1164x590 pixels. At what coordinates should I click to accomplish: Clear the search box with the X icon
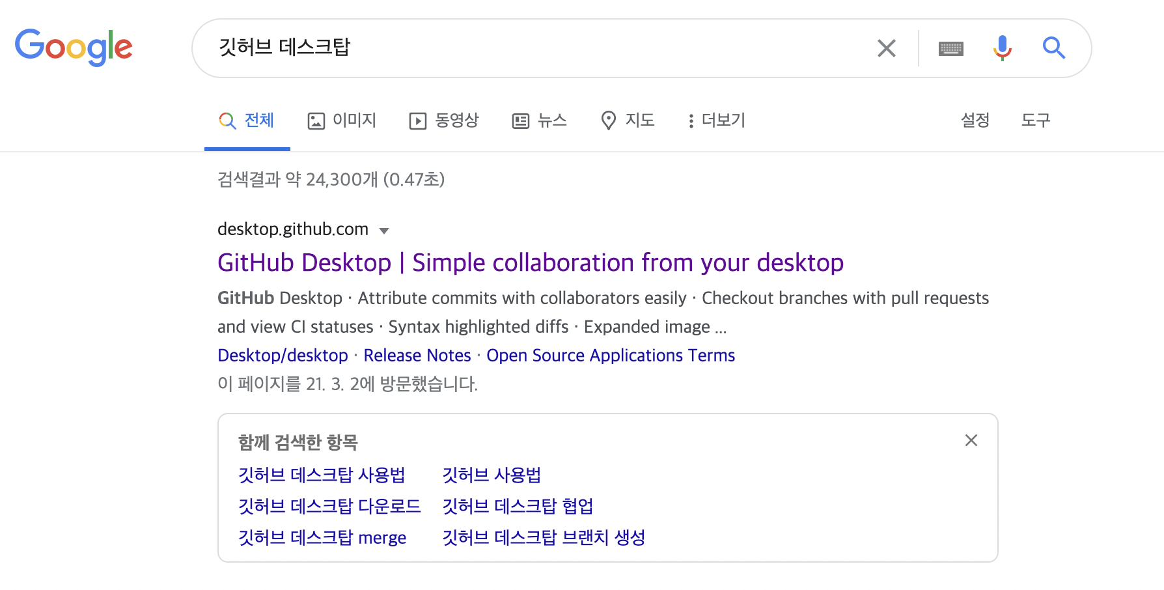click(887, 48)
